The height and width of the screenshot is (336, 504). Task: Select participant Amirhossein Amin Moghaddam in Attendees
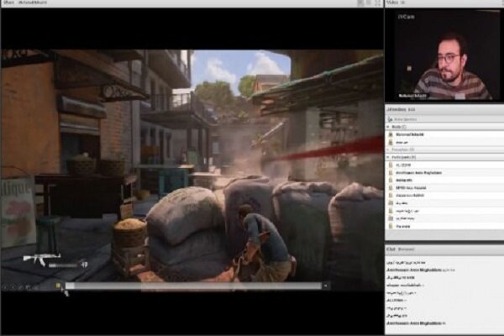(x=444, y=173)
